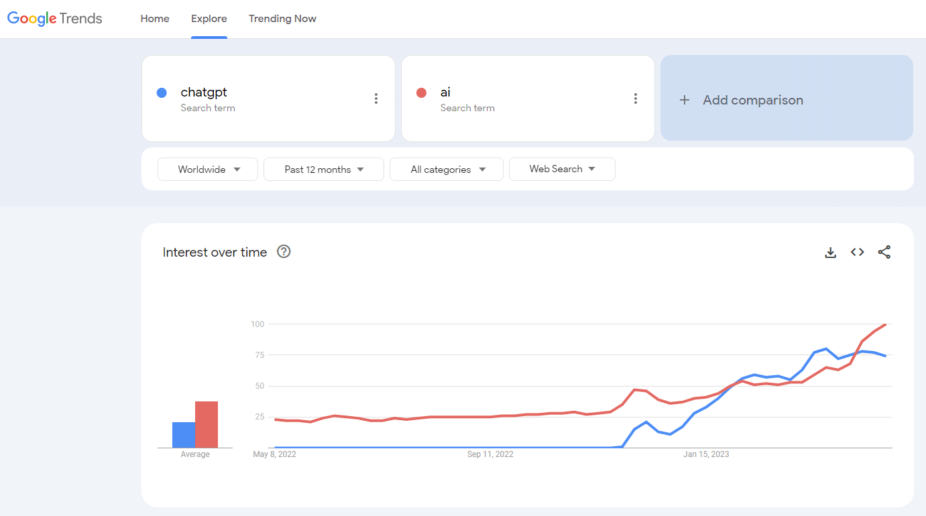Click the Jan 15, 2023 axis label

706,454
